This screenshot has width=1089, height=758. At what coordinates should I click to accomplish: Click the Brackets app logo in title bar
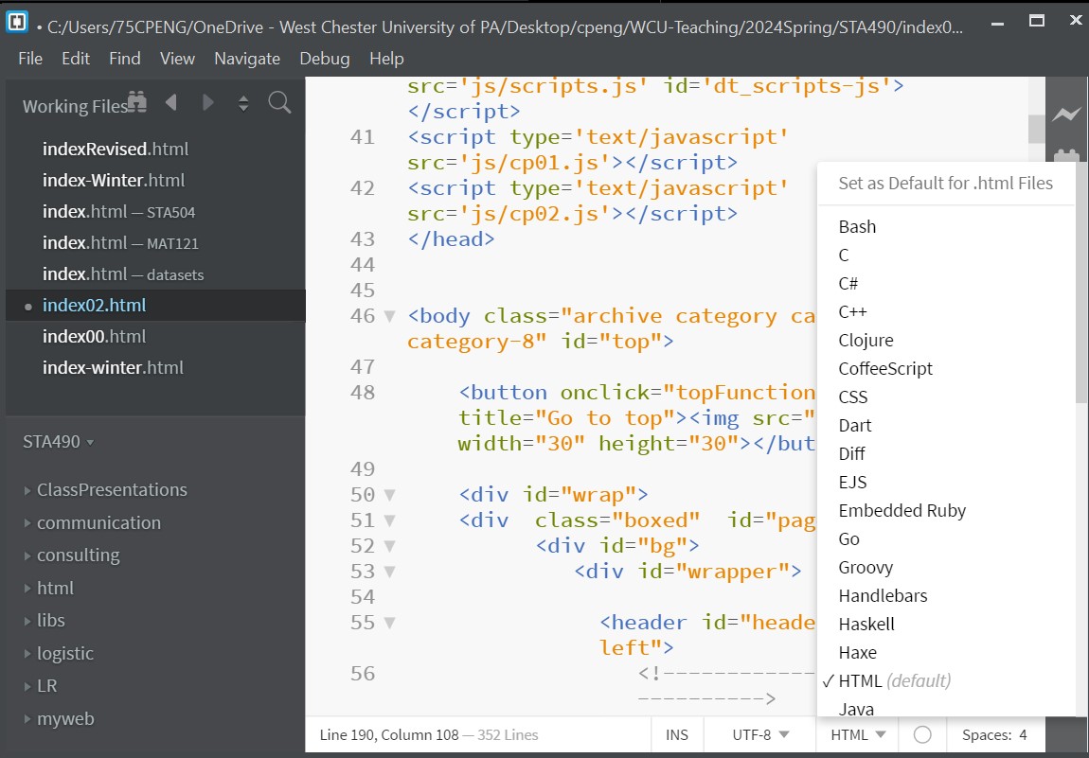coord(17,23)
